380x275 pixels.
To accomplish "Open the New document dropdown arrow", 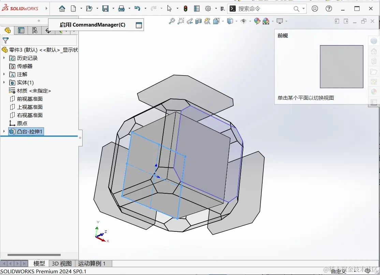I will click(81, 9).
